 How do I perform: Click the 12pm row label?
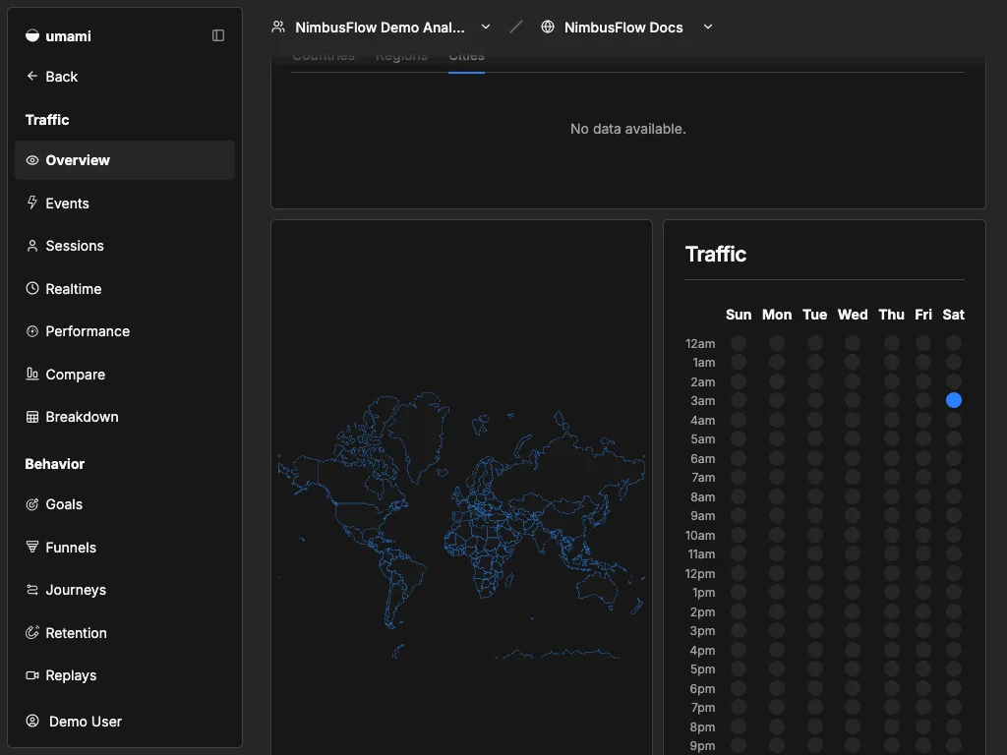point(700,573)
